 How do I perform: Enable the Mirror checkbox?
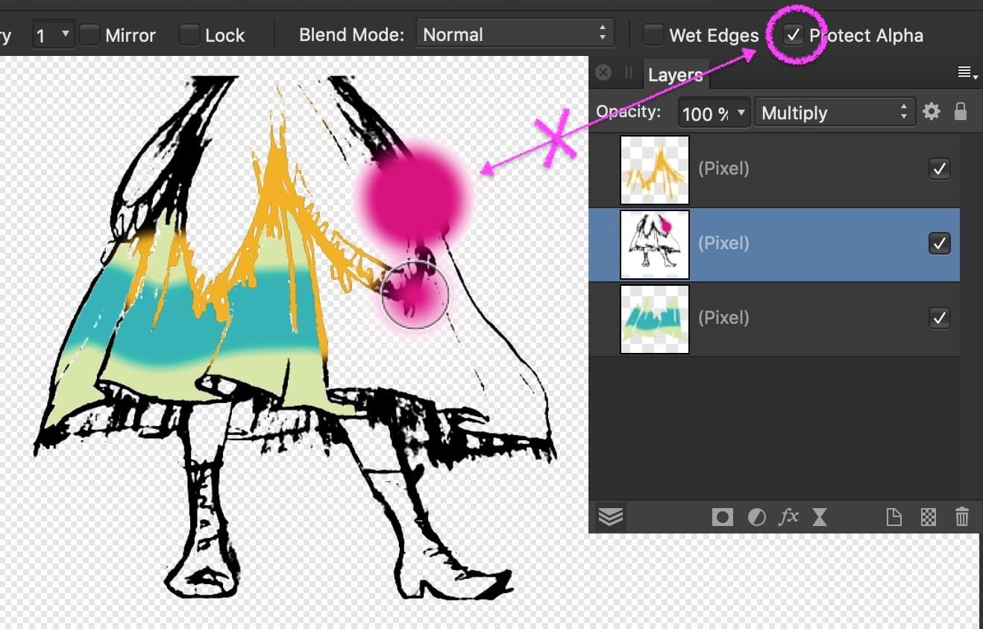[x=89, y=34]
